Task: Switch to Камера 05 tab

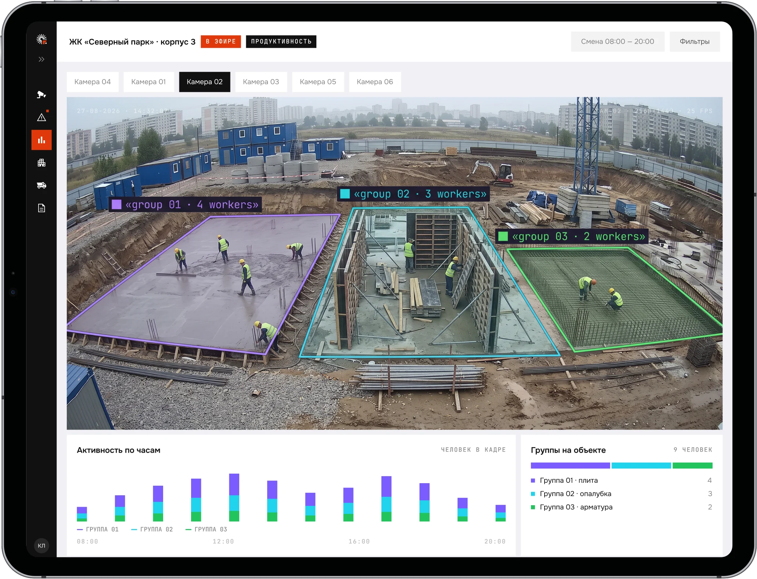Action: (318, 82)
